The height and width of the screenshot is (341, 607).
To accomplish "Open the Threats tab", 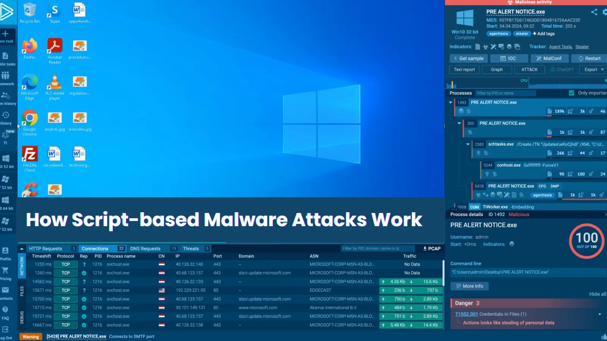I will [x=191, y=248].
